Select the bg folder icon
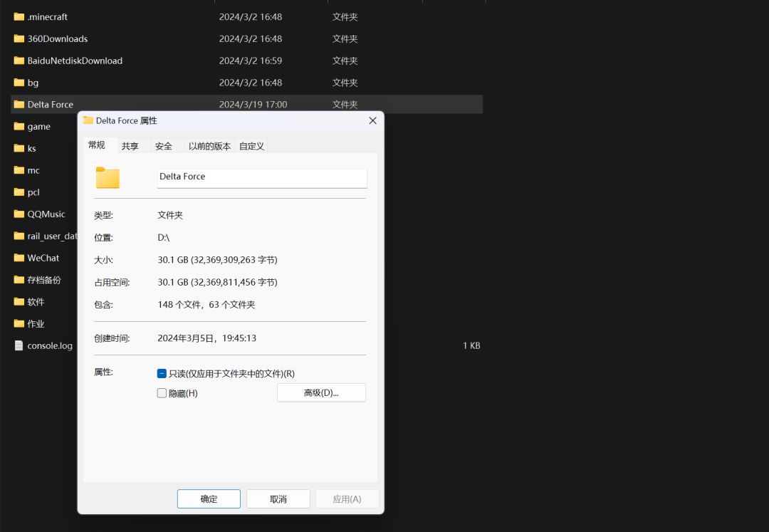The height and width of the screenshot is (532, 769). [x=19, y=83]
